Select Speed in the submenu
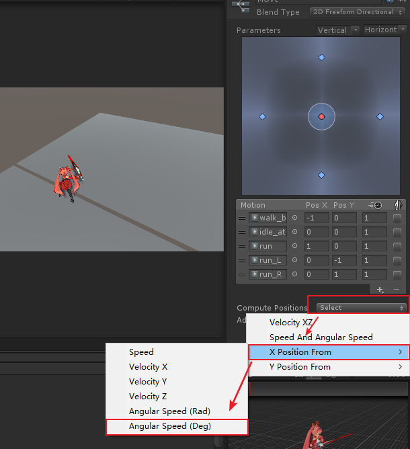 (177, 352)
